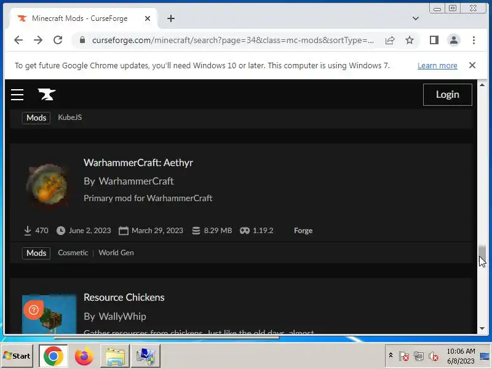Click the Mods tag above WarhammerCraft
The height and width of the screenshot is (369, 492).
tap(36, 118)
